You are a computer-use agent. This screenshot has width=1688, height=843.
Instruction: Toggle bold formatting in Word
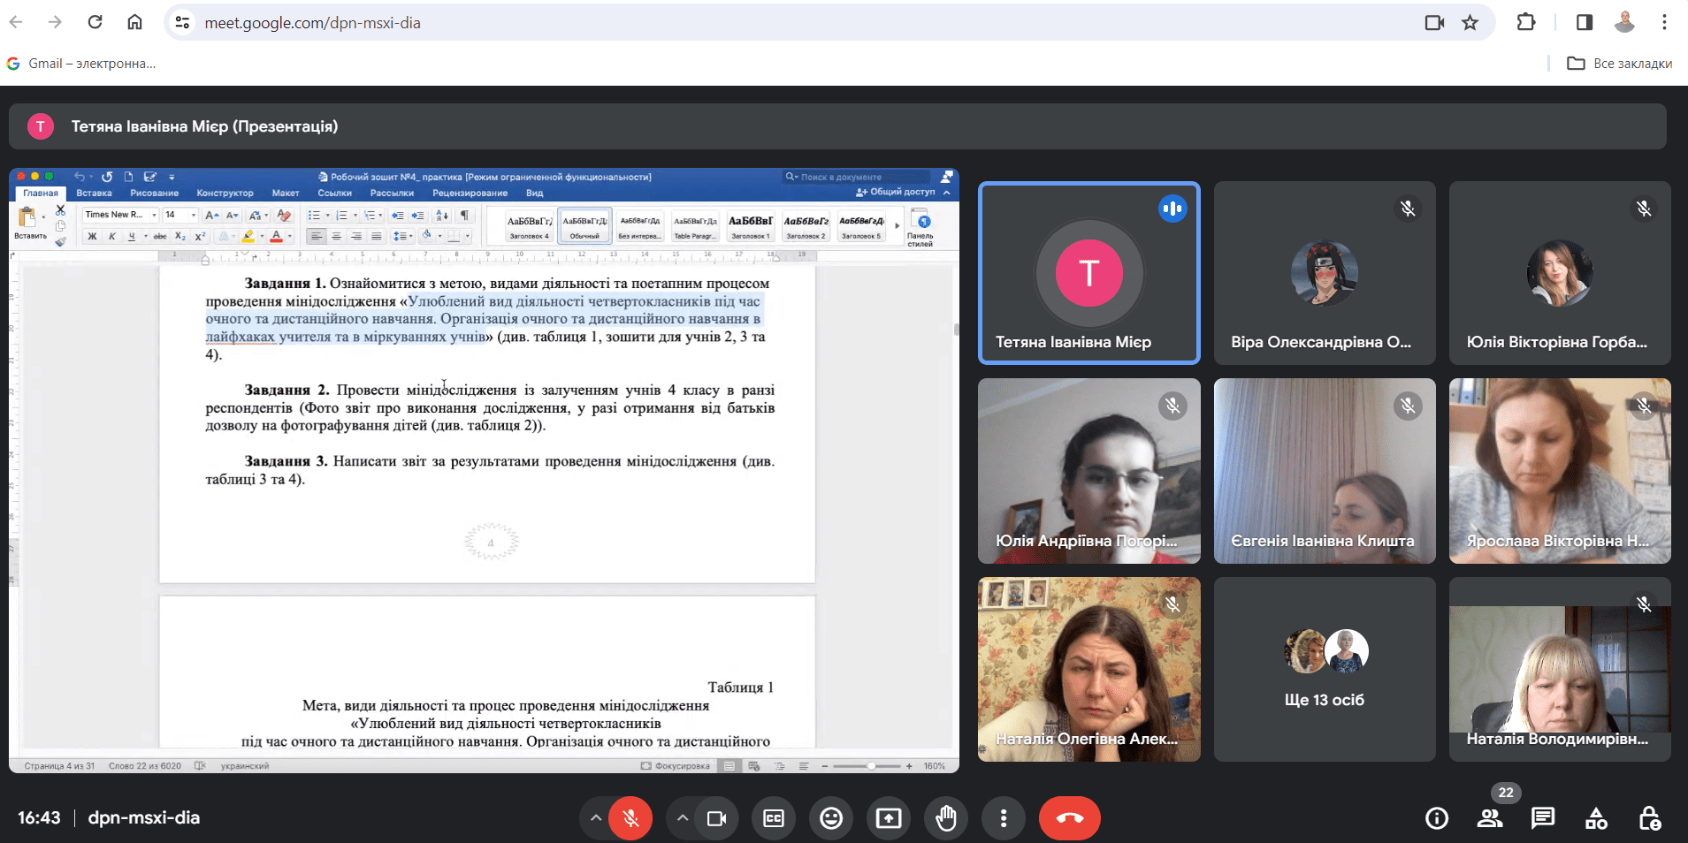(x=92, y=236)
